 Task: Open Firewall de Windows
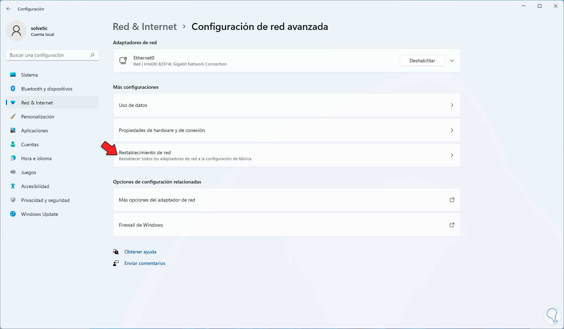pos(287,225)
